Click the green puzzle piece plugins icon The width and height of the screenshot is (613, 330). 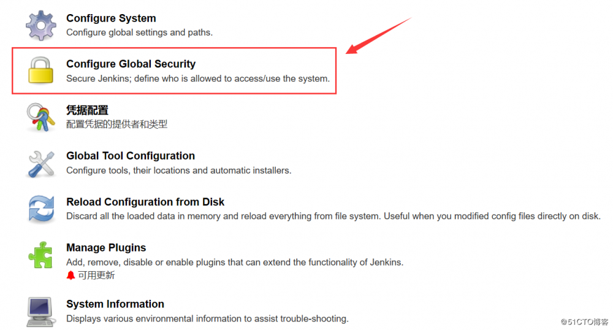click(40, 255)
